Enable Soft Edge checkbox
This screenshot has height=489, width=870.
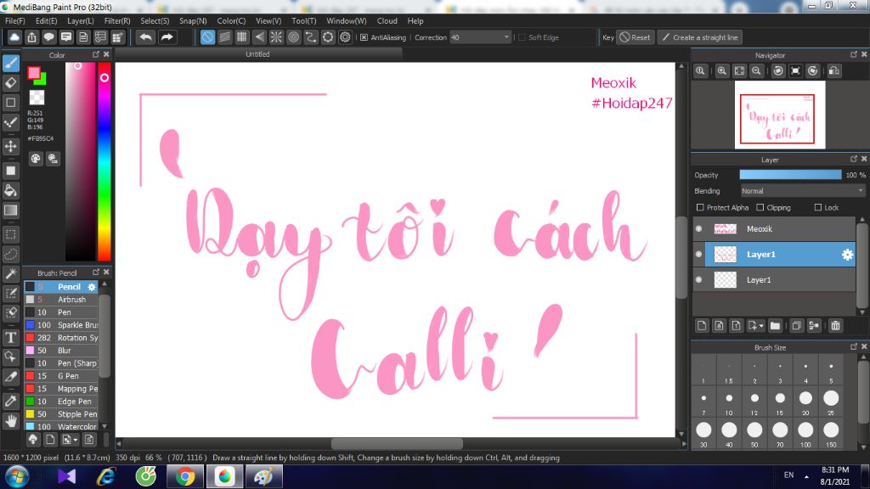pyautogui.click(x=522, y=37)
